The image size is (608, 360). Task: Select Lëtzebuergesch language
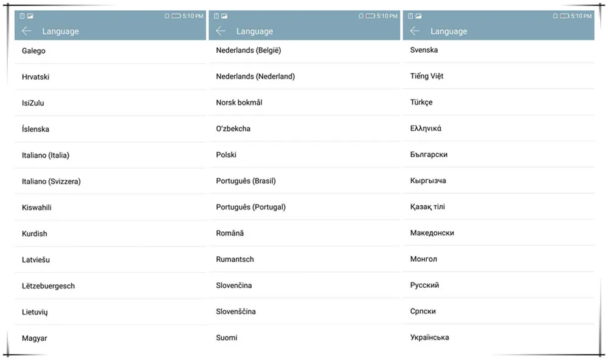(x=110, y=286)
